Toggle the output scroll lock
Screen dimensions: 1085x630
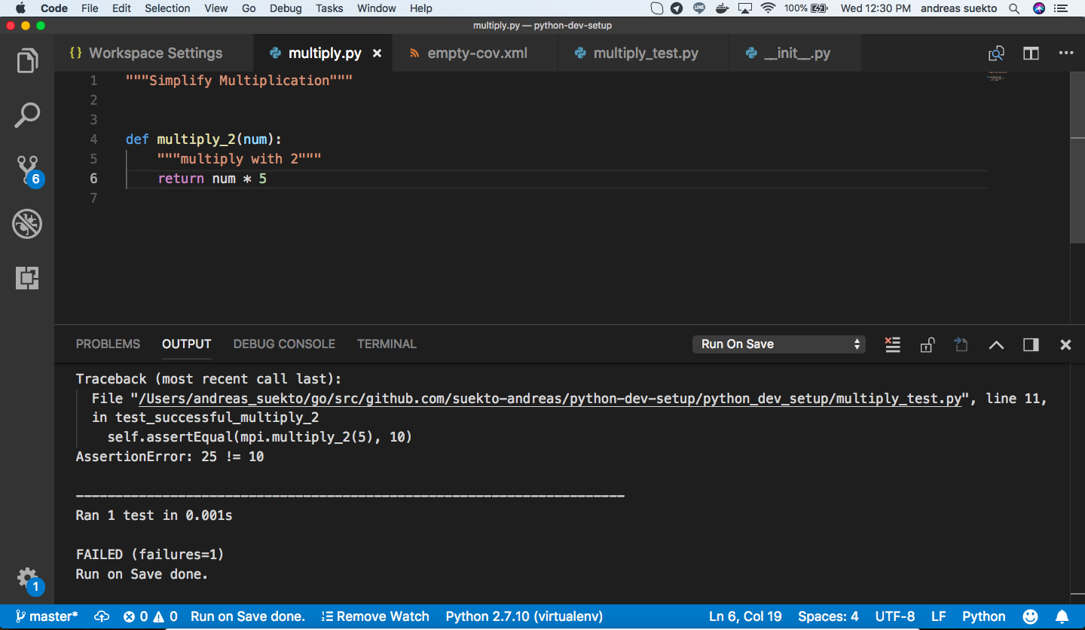pos(928,344)
